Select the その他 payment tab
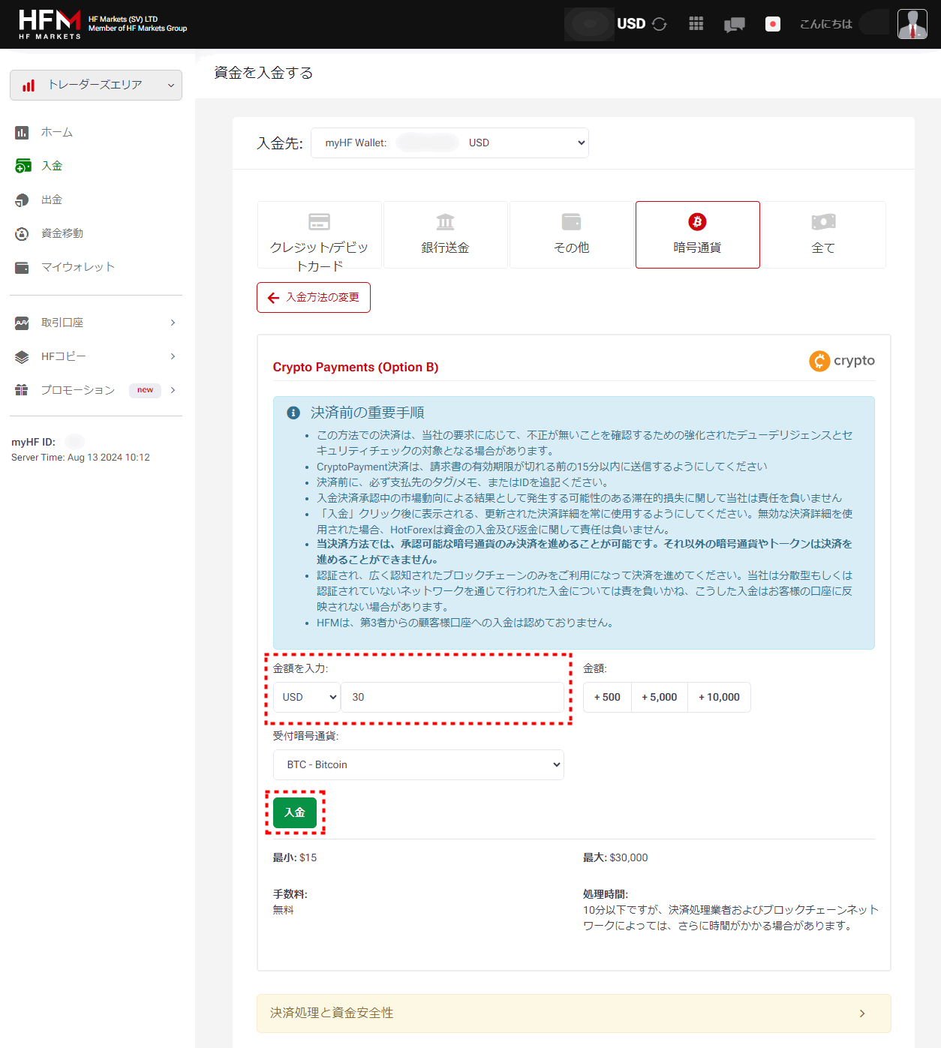The width and height of the screenshot is (941, 1048). pos(572,235)
